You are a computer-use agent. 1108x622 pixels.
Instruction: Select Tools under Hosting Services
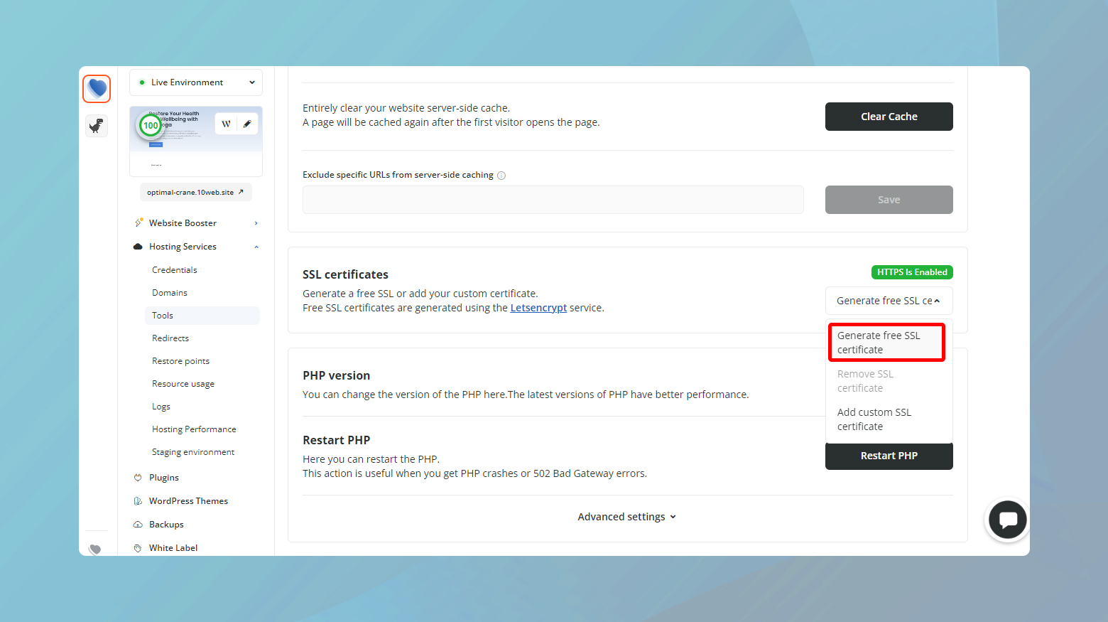pos(162,315)
